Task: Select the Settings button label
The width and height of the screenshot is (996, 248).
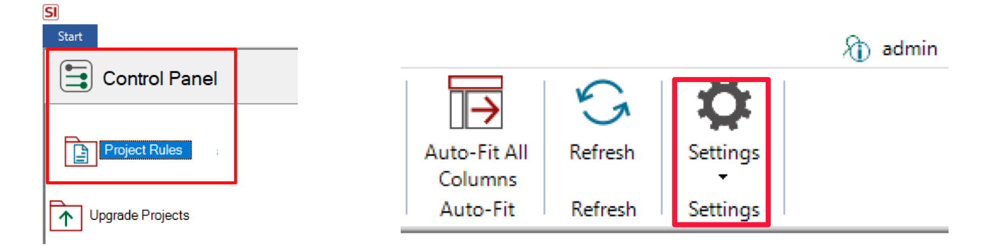Action: [724, 153]
